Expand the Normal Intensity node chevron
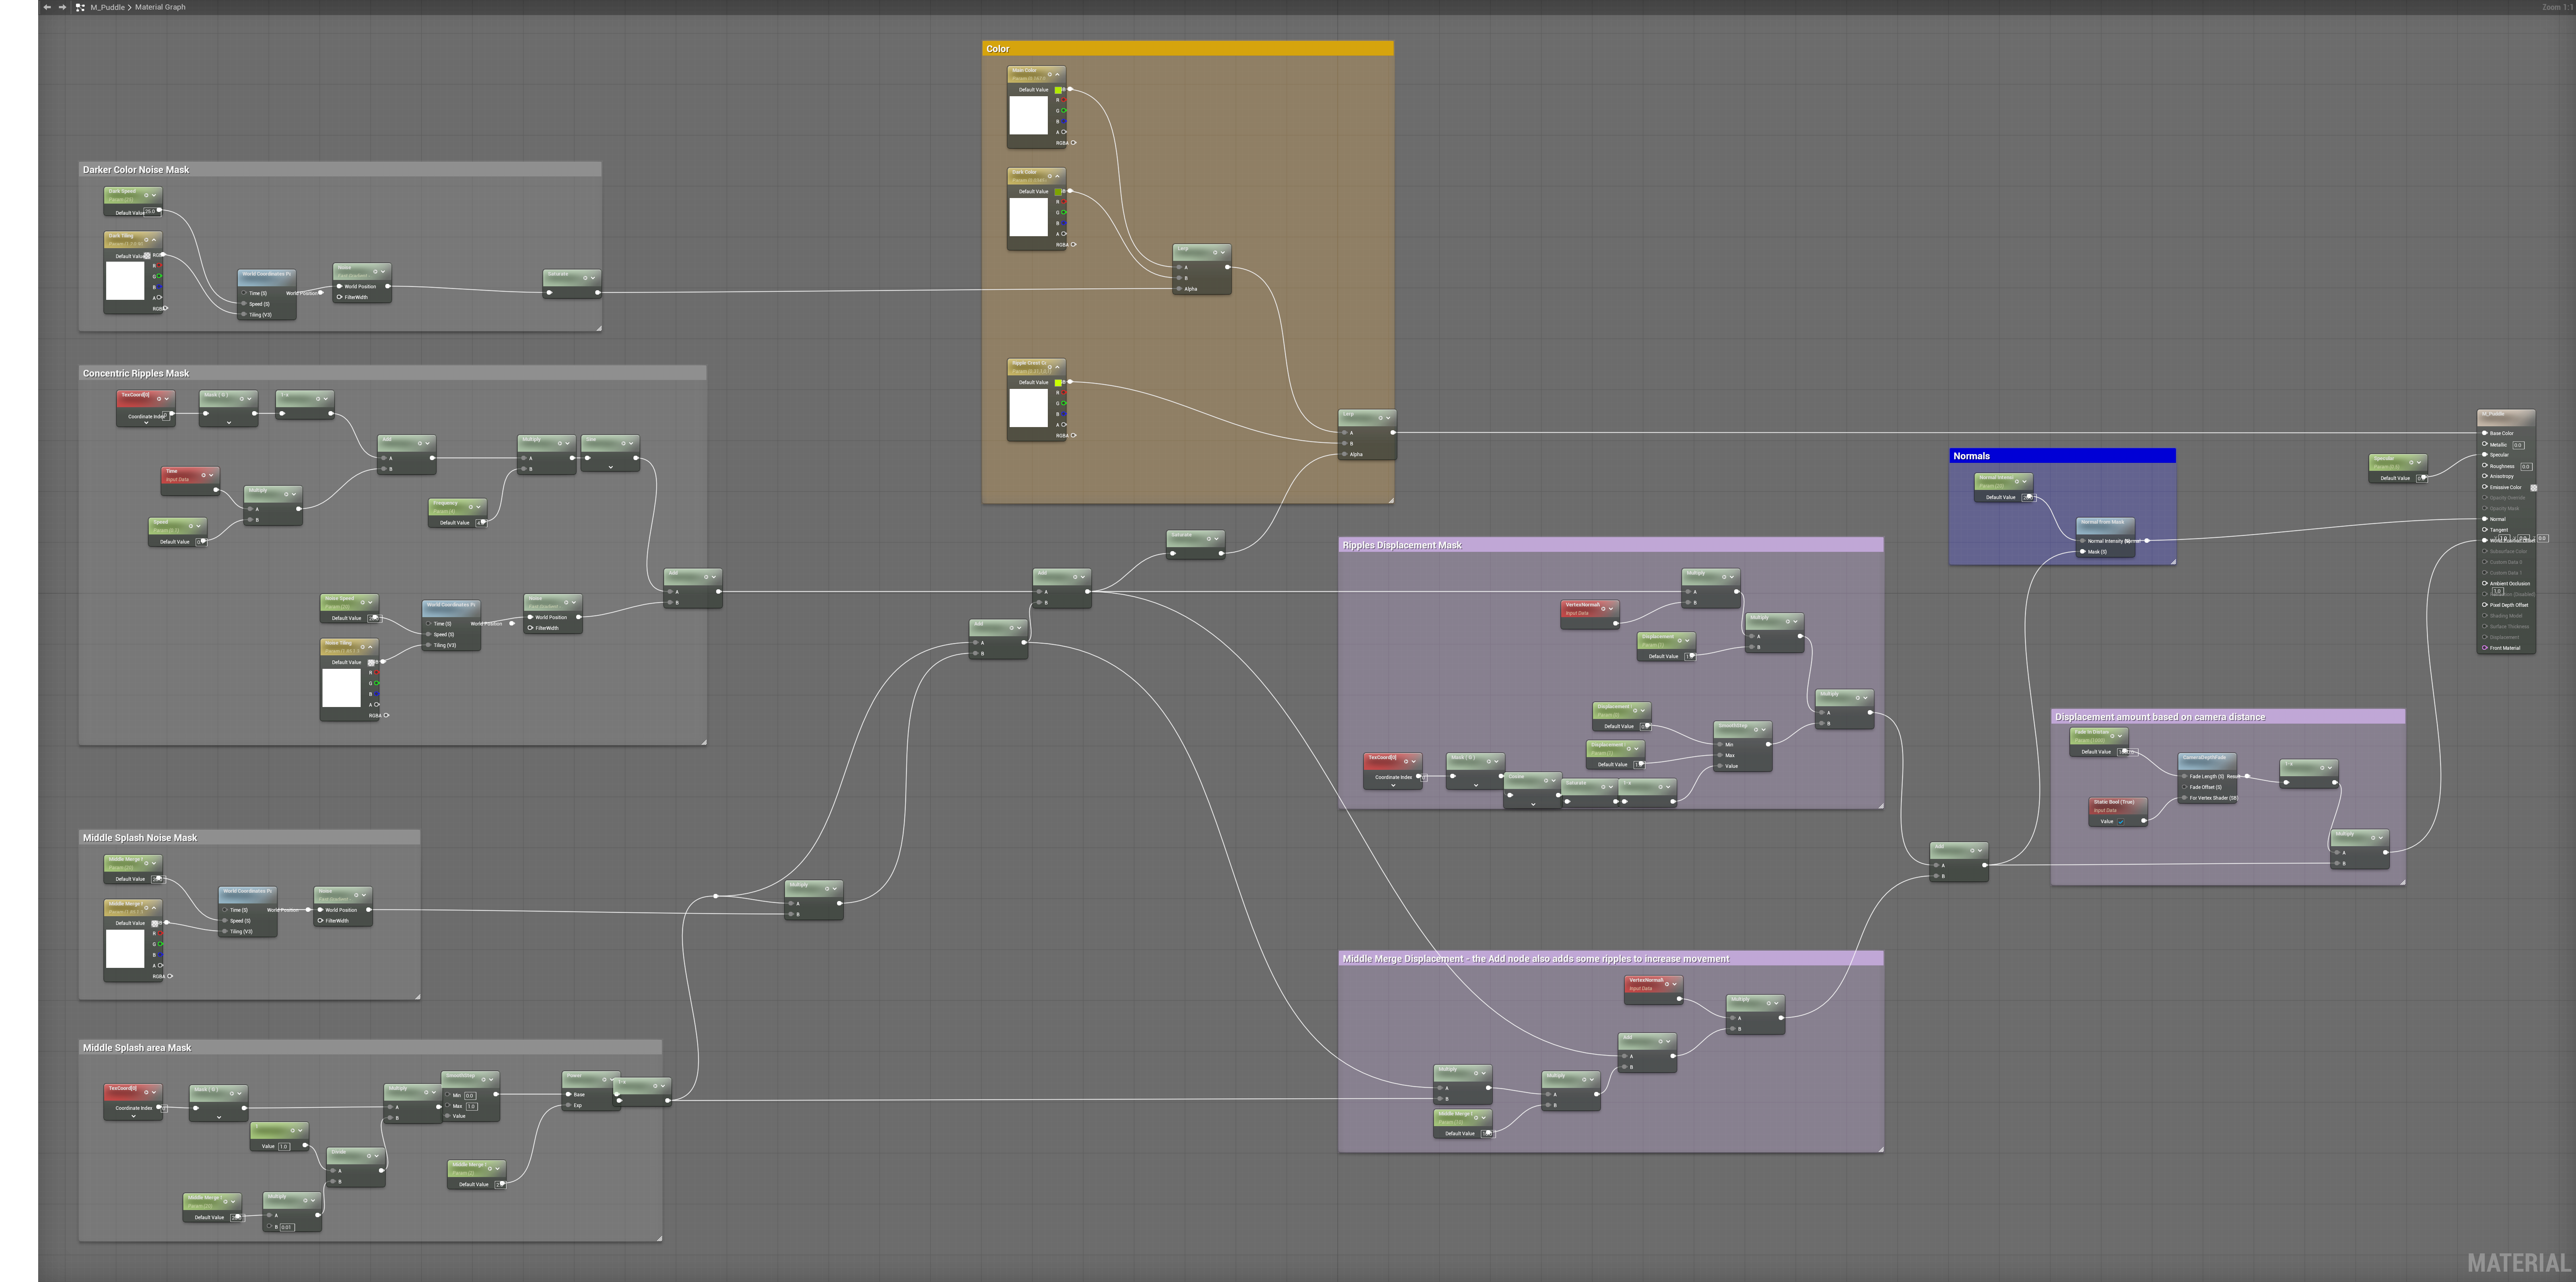The height and width of the screenshot is (1282, 2576). 2024,481
